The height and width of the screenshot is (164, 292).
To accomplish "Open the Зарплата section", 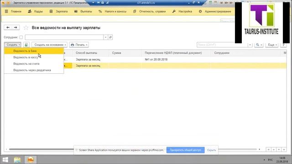I will point(58,11).
